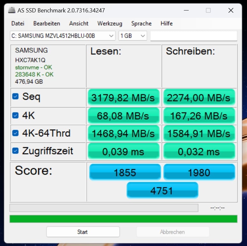Open the Ansicht menu
This screenshot has height=246, width=247.
coord(79,24)
